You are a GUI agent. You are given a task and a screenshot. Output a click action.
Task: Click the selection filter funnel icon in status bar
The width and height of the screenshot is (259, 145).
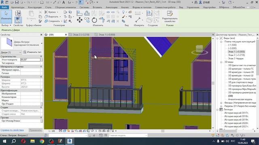pyautogui.click(x=242, y=135)
